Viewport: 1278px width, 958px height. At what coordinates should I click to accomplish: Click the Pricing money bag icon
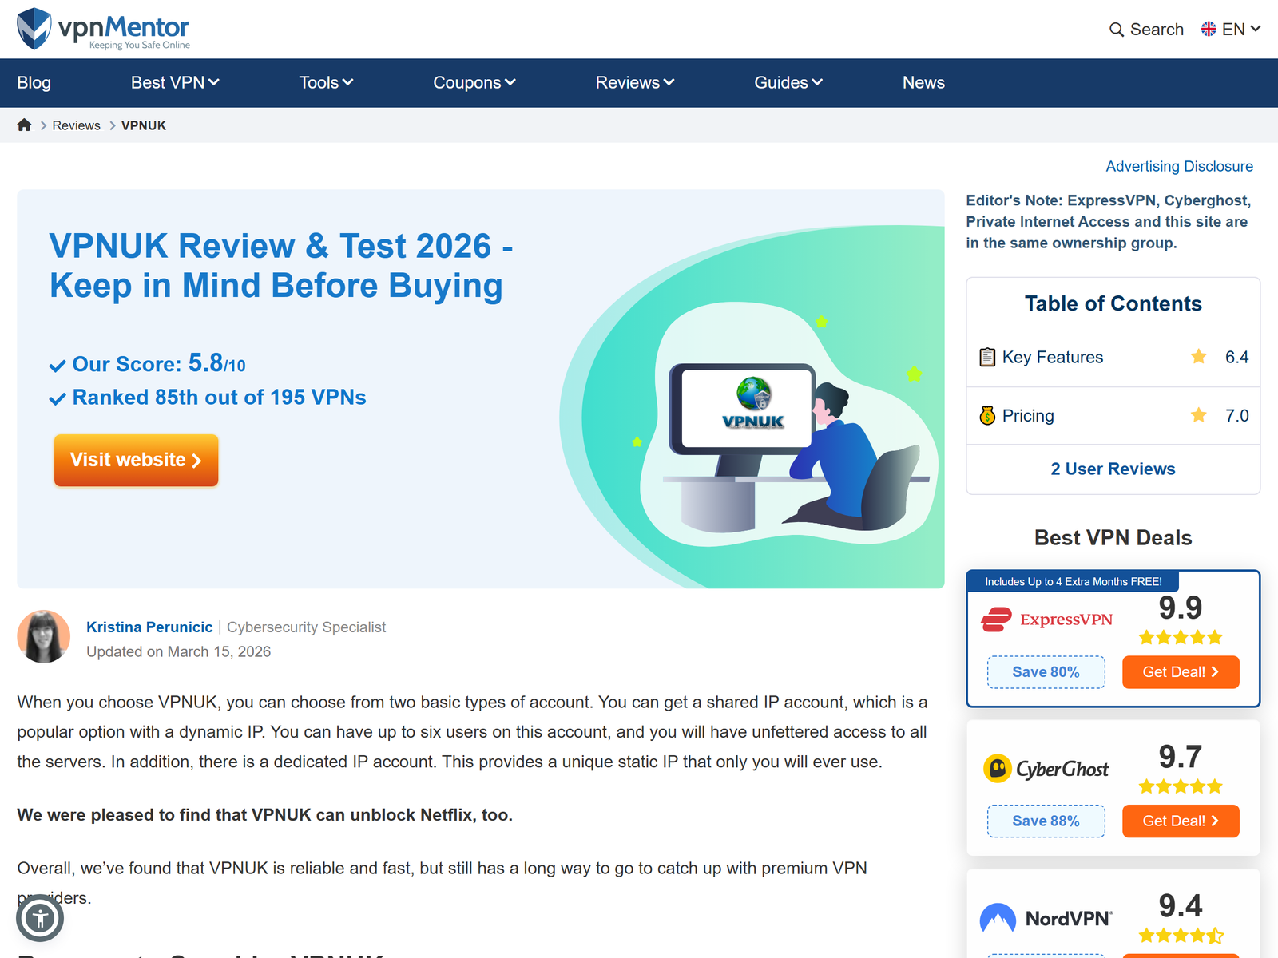tap(987, 415)
